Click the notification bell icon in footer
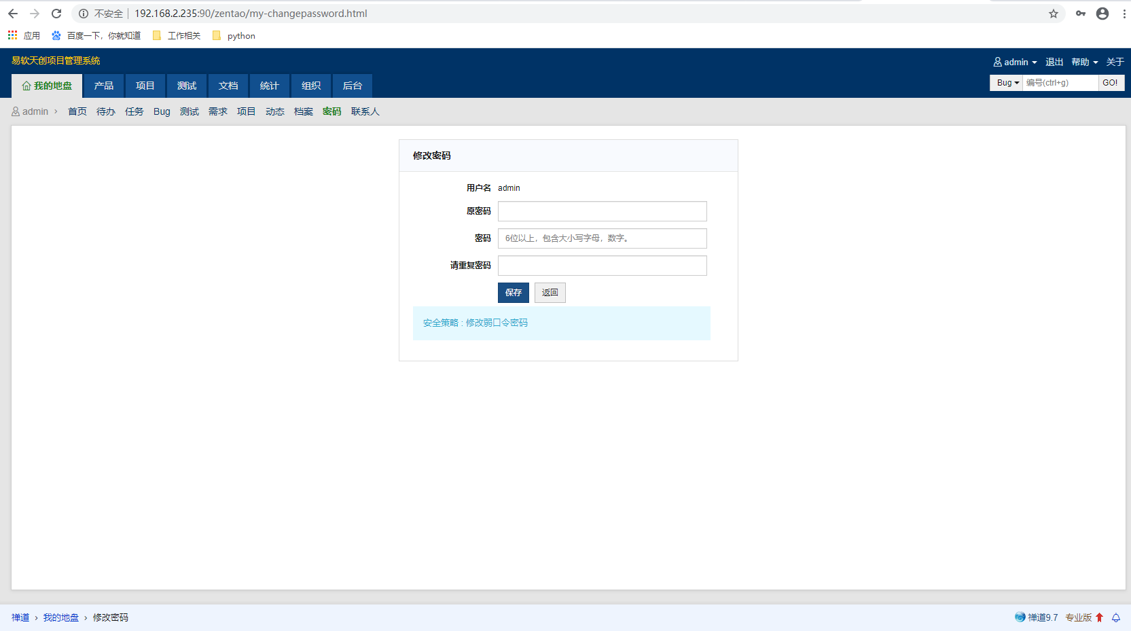This screenshot has width=1131, height=631. 1116,617
